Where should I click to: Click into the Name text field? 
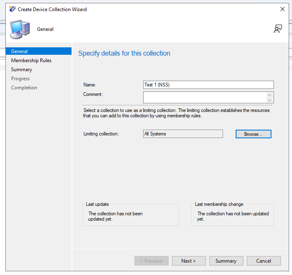(x=208, y=85)
